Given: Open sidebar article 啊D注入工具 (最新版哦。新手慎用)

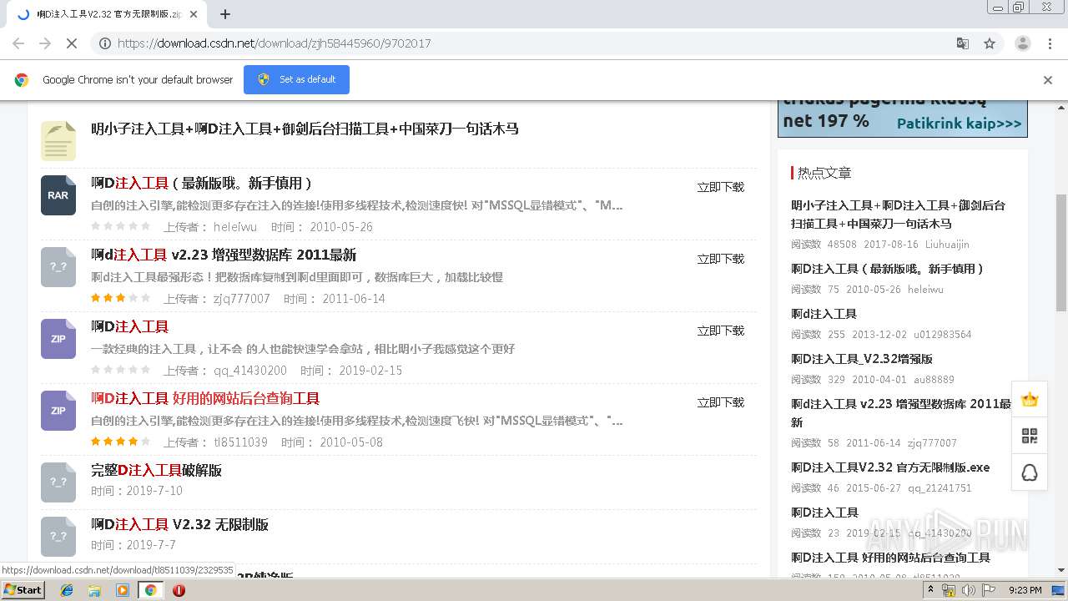Looking at the screenshot, I should click(888, 269).
